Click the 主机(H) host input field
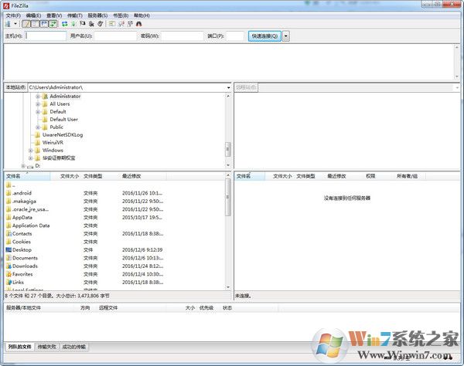This screenshot has width=464, height=366. pos(46,36)
